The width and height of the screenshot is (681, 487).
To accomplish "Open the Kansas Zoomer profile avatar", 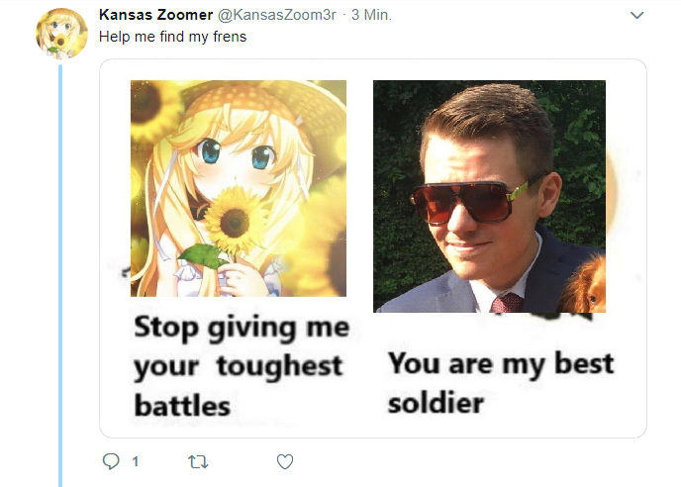I will [x=61, y=34].
